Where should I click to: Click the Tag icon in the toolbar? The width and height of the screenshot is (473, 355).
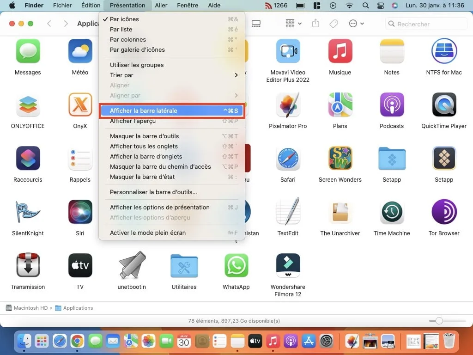point(334,24)
